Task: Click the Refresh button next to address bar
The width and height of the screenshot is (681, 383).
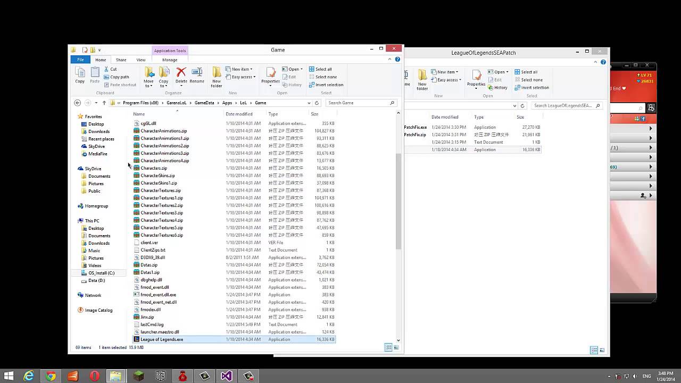Action: point(317,103)
